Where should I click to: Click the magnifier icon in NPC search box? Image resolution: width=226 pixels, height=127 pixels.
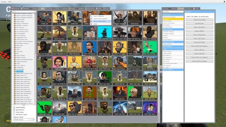tap(35, 12)
